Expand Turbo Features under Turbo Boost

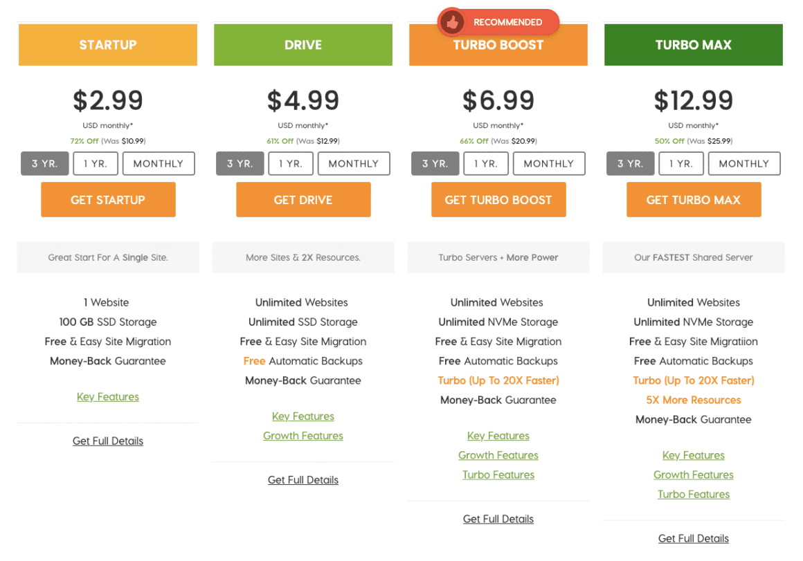tap(498, 475)
